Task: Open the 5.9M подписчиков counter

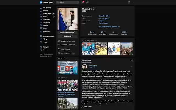Action: pos(92,33)
